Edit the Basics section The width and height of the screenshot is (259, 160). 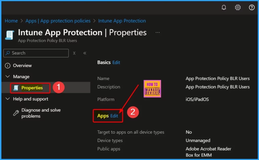click(116, 62)
